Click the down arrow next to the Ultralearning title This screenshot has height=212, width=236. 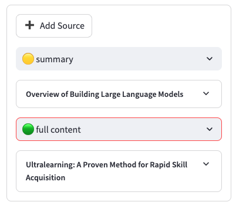(206, 164)
